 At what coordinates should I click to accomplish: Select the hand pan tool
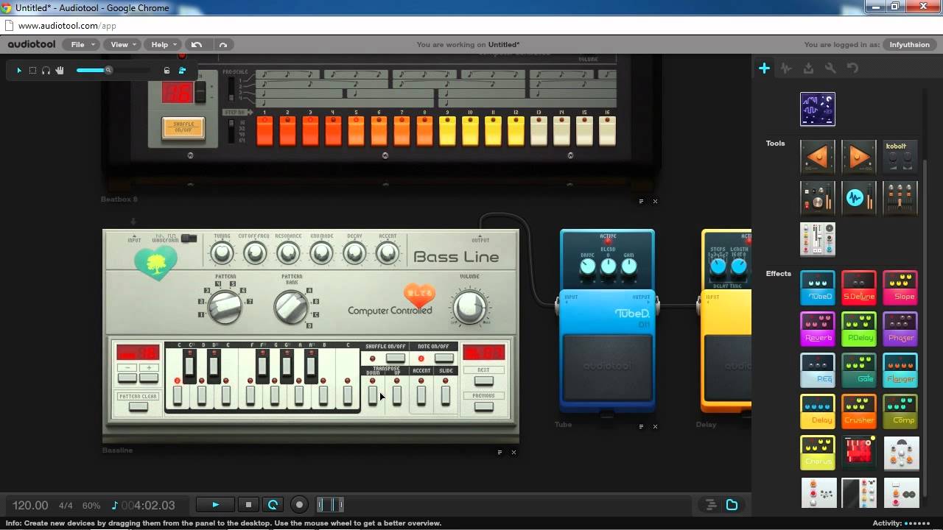[60, 71]
